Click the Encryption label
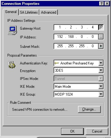Screen dimensions: 111x138 point(28,71)
